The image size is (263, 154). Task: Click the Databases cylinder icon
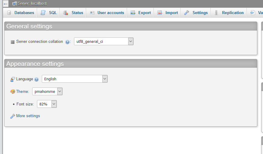9,13
